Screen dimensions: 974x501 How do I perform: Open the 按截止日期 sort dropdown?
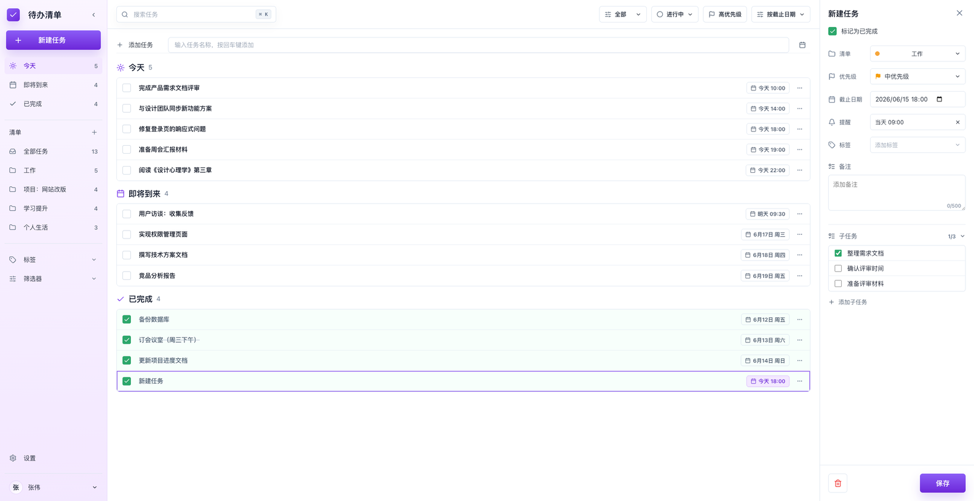click(x=780, y=14)
